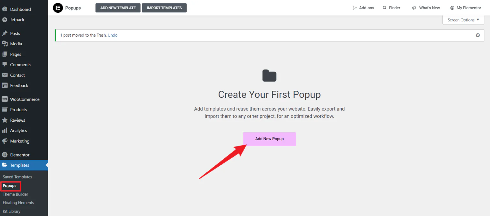Open the Theme Builder submenu
The height and width of the screenshot is (216, 490).
coord(15,194)
